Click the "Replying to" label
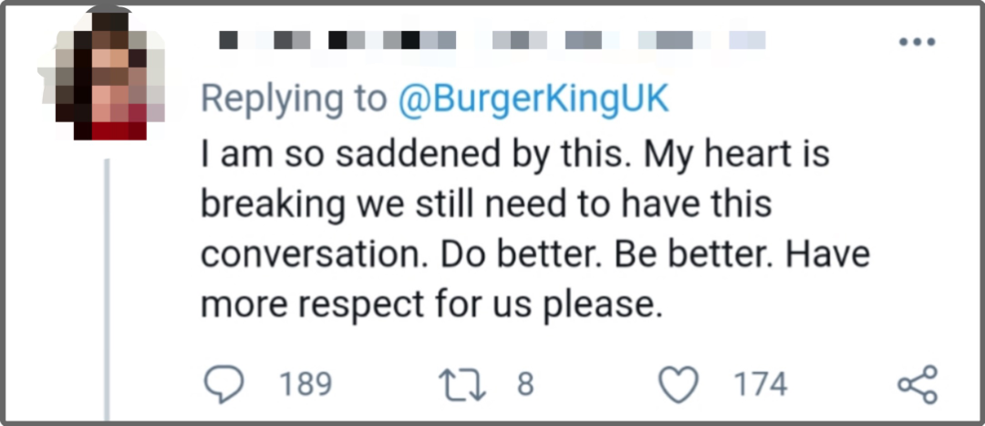 [294, 99]
